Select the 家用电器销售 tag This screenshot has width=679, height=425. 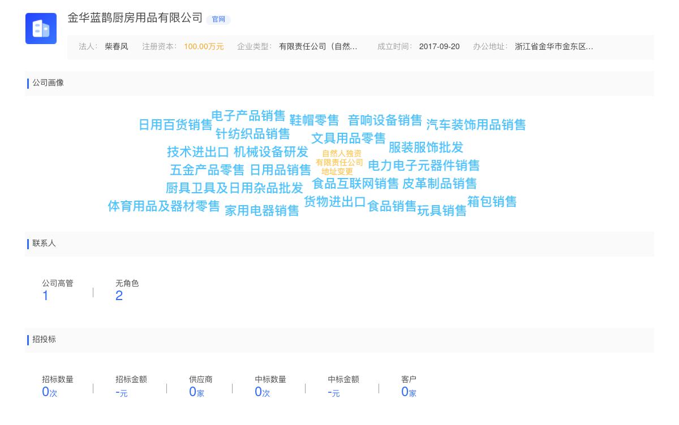pos(262,211)
